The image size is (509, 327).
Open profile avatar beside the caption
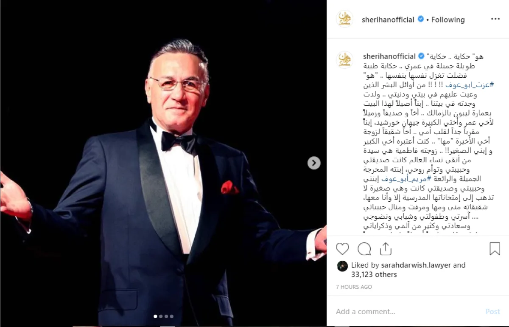(x=344, y=60)
